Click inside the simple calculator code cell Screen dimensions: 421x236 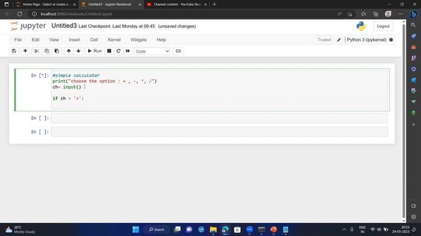point(219,89)
